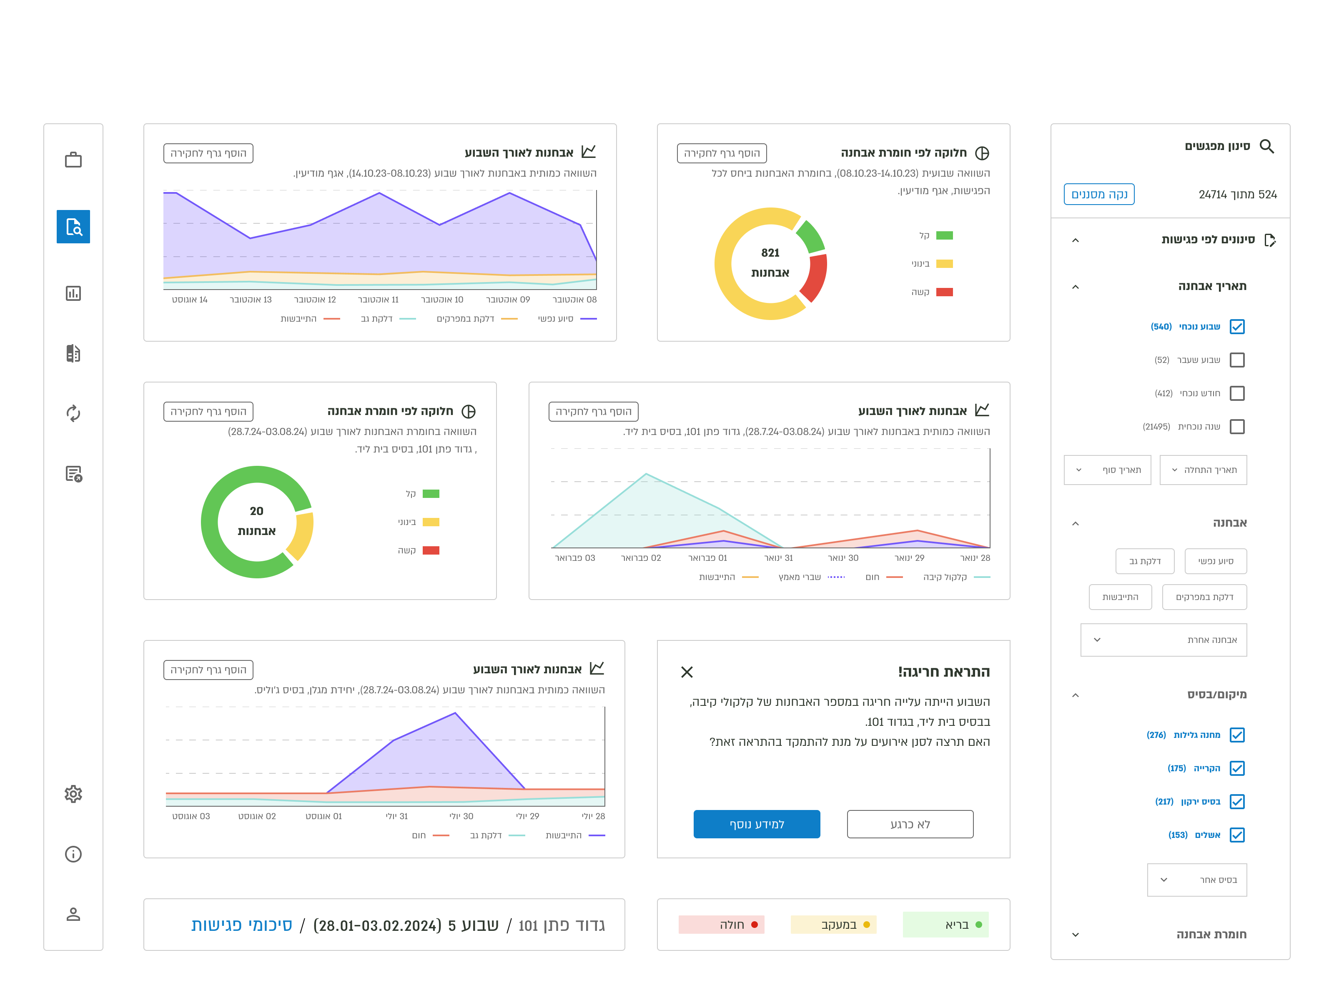1334x1000 pixels.
Task: Uncheck the שבוע נוכחי (540) checkbox
Action: (1237, 327)
